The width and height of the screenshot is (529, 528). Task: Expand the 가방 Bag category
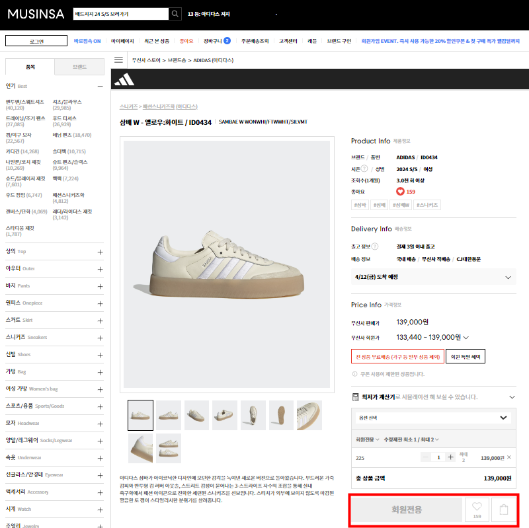(x=101, y=373)
